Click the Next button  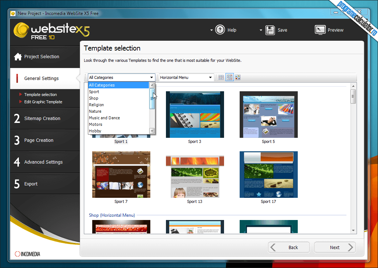(335, 248)
